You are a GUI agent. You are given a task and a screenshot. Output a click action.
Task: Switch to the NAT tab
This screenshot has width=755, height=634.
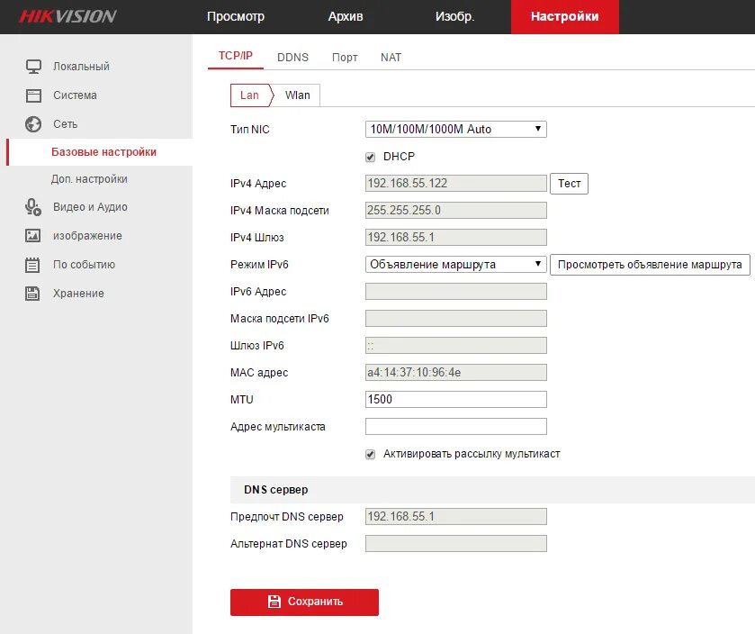pos(391,58)
